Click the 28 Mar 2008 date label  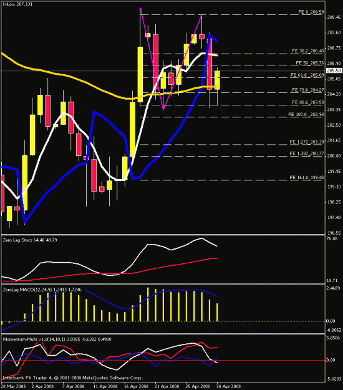tap(12, 386)
